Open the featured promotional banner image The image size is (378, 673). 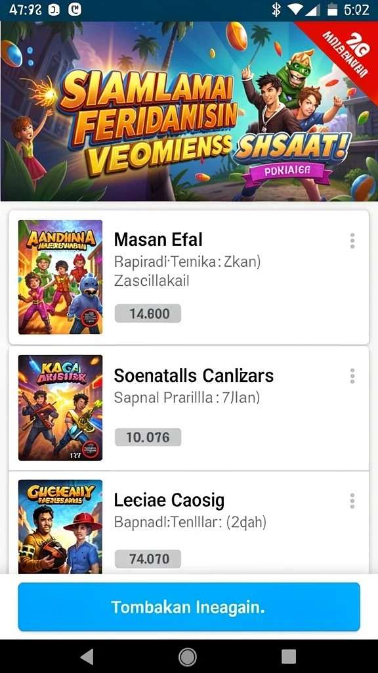[x=189, y=111]
